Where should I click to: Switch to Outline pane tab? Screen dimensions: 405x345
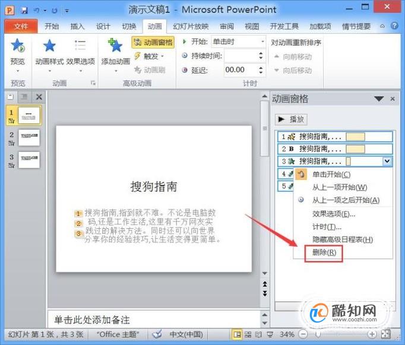point(24,97)
